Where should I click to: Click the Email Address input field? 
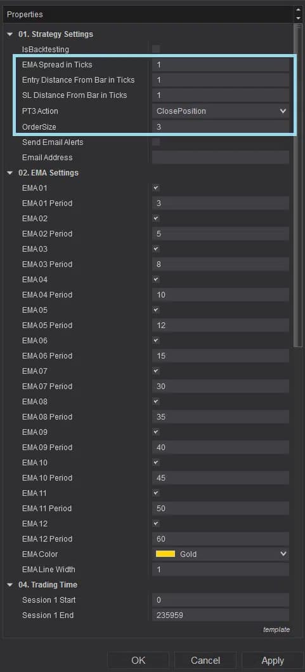point(221,157)
